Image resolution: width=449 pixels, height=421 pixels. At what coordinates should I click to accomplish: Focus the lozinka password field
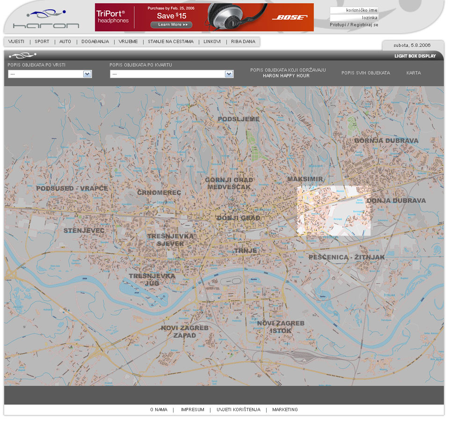click(354, 17)
